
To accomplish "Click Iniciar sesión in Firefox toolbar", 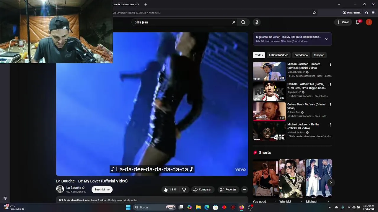I will point(351,13).
